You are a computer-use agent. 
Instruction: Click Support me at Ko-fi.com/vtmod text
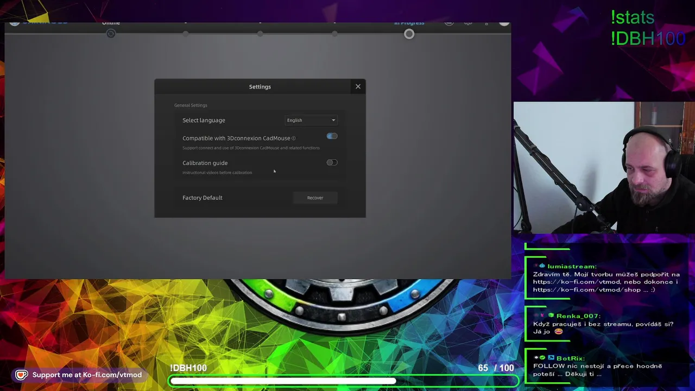(x=87, y=375)
